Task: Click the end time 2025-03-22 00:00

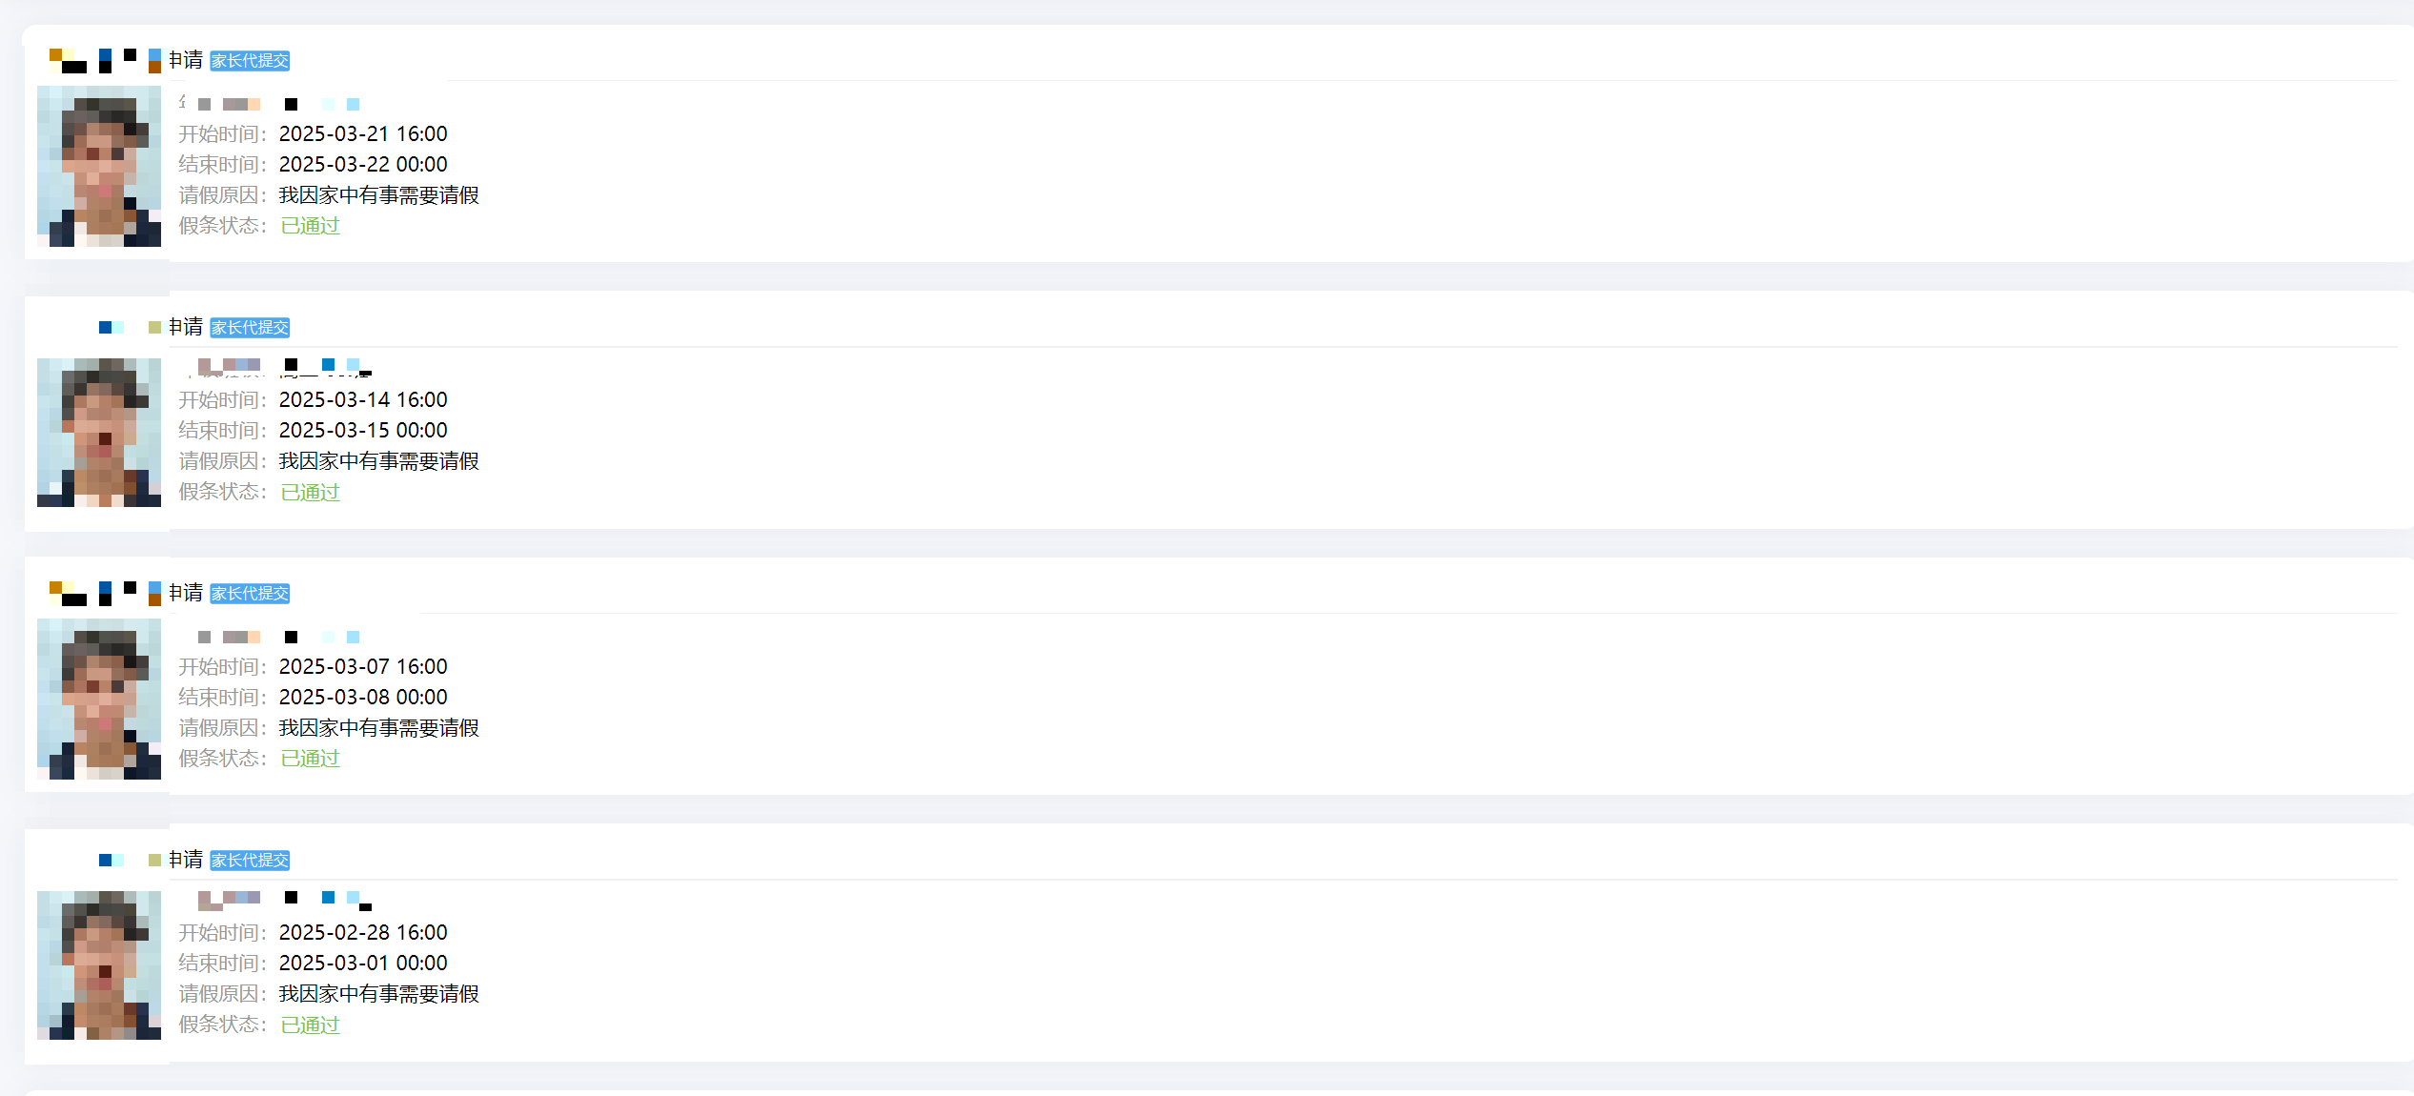Action: pos(363,165)
